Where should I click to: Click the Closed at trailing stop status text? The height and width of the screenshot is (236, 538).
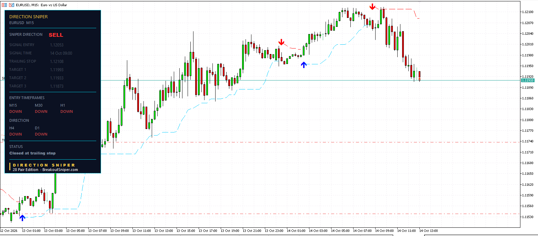32,153
